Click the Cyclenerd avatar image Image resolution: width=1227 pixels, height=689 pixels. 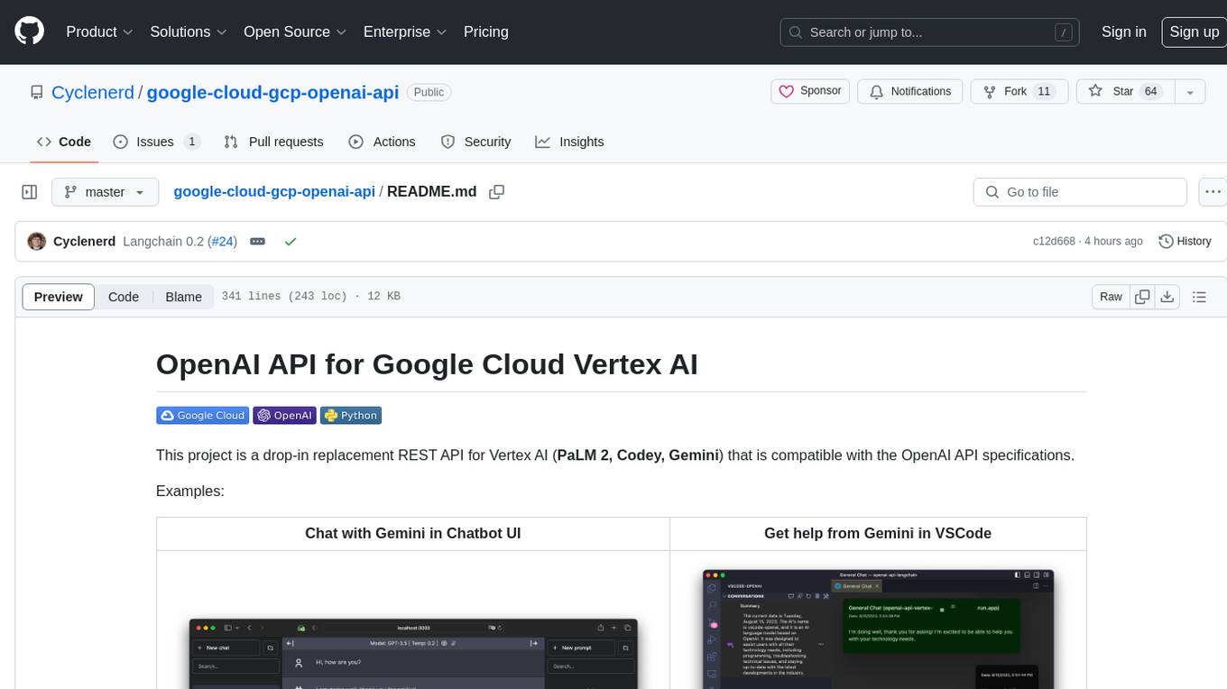(x=37, y=242)
